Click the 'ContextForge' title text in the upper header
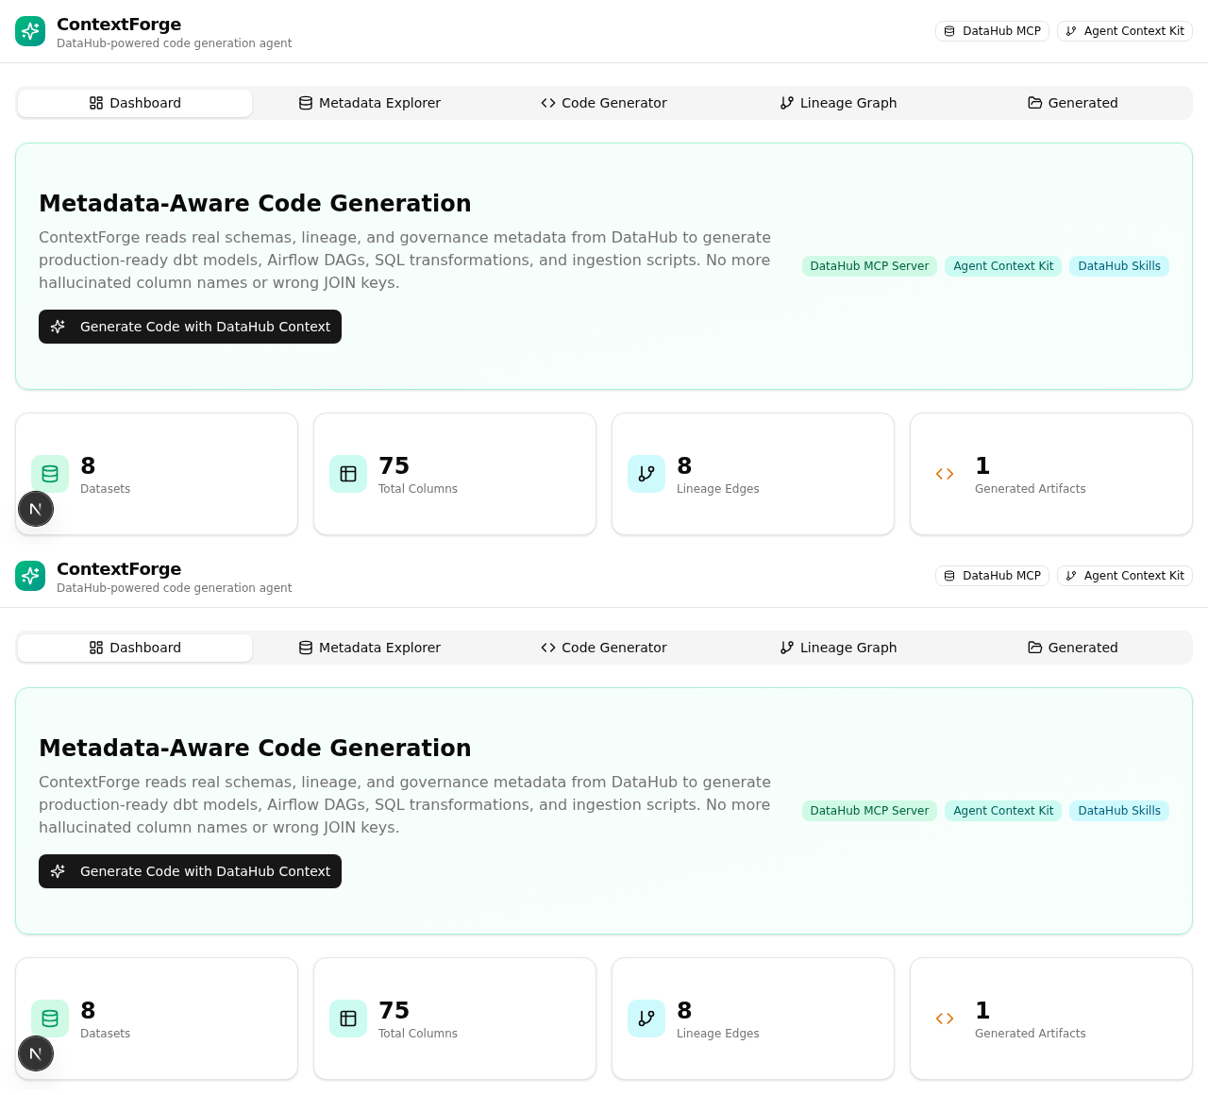The width and height of the screenshot is (1208, 1095). (119, 25)
